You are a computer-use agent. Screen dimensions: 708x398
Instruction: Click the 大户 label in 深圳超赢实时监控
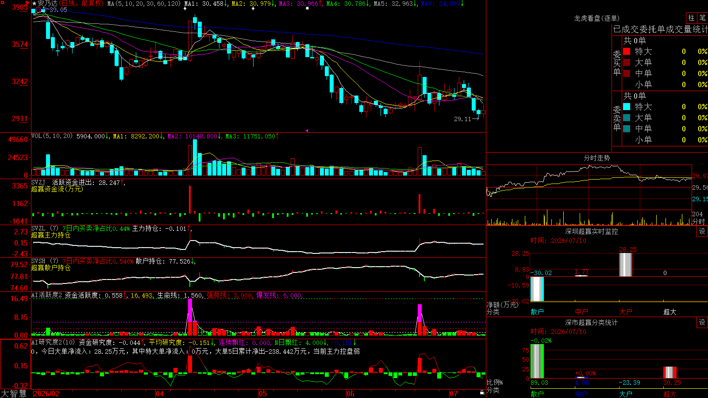(x=626, y=312)
